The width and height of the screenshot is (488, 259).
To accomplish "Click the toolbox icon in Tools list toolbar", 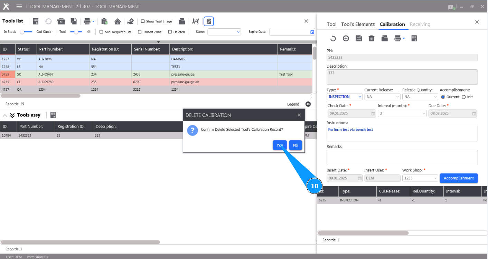I will [61, 21].
